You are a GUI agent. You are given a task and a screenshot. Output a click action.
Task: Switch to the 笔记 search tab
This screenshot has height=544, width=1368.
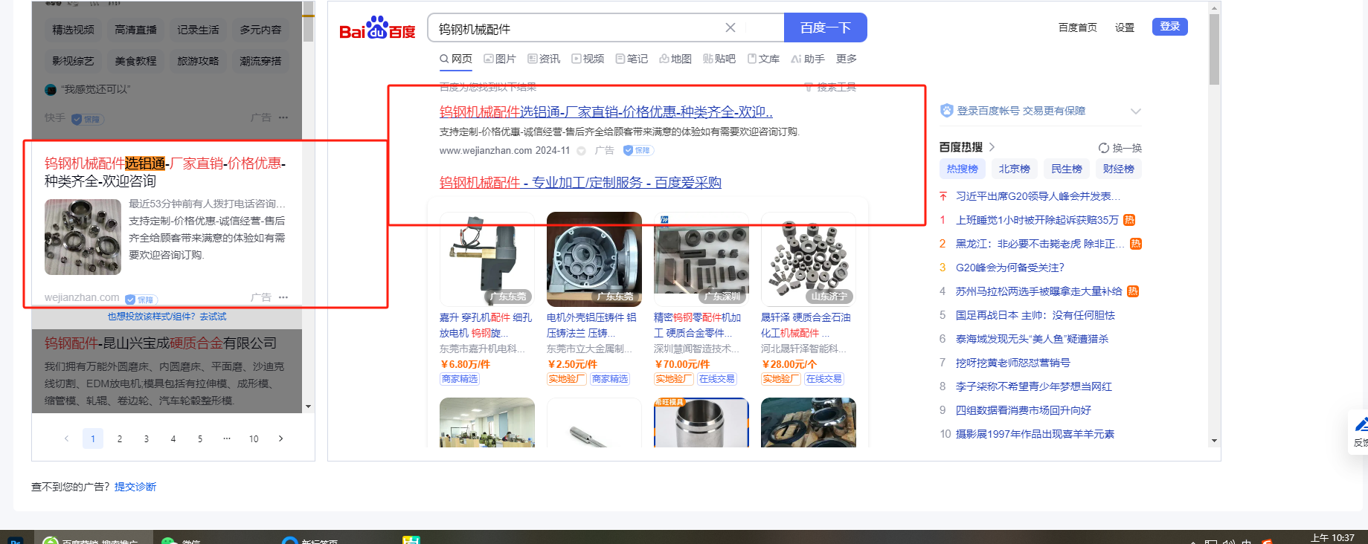(x=632, y=59)
